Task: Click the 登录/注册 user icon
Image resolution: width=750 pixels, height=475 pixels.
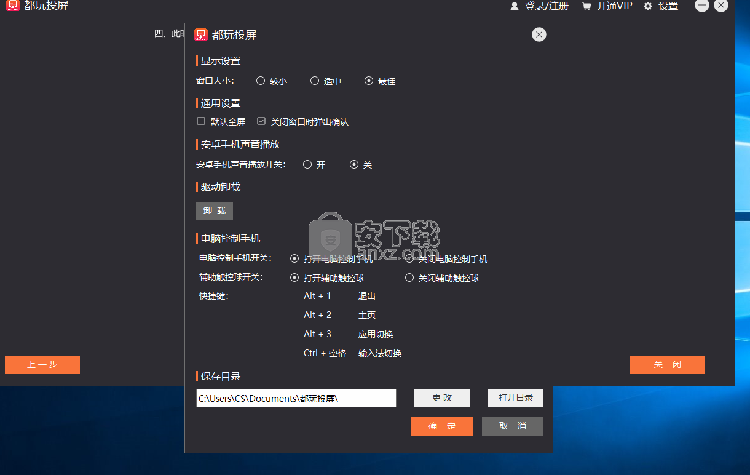Action: pos(515,6)
